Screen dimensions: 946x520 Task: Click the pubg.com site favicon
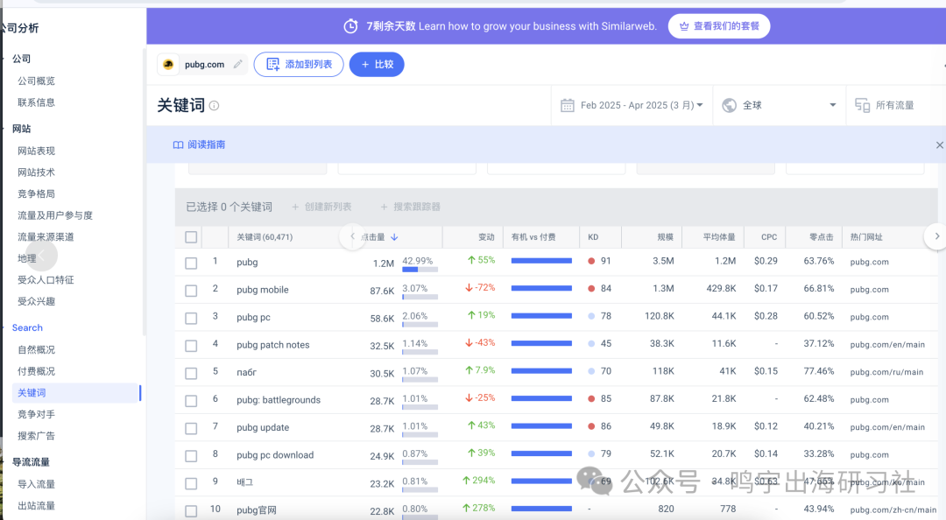[x=168, y=65]
